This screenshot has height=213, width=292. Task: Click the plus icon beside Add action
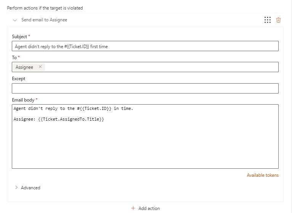133,208
